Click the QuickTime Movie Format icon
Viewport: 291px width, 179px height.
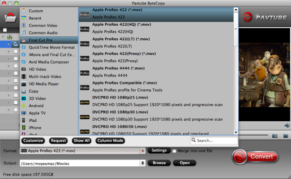click(24, 48)
